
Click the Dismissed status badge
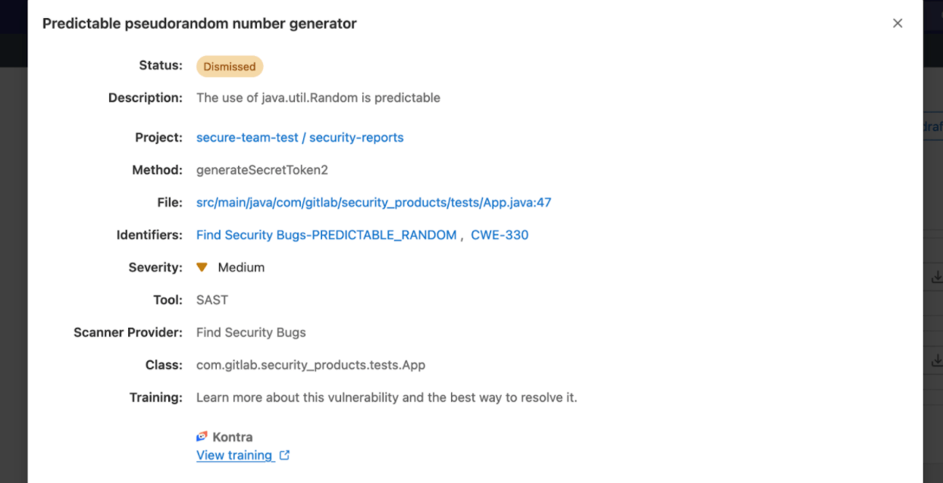point(230,66)
